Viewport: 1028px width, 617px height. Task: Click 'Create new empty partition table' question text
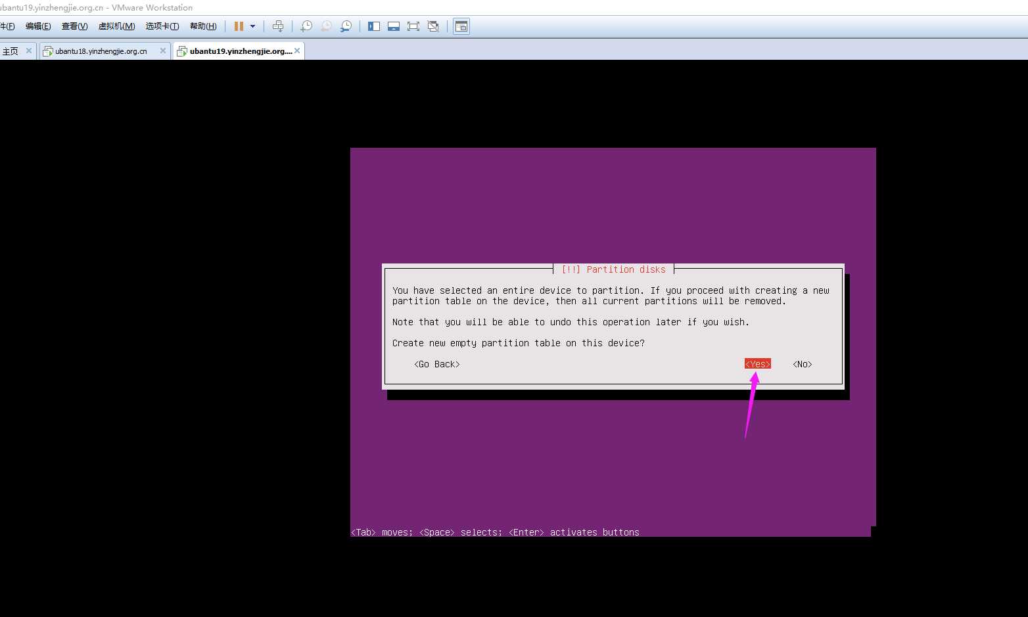(519, 343)
